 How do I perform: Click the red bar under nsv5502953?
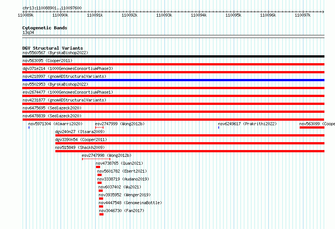(173, 88)
